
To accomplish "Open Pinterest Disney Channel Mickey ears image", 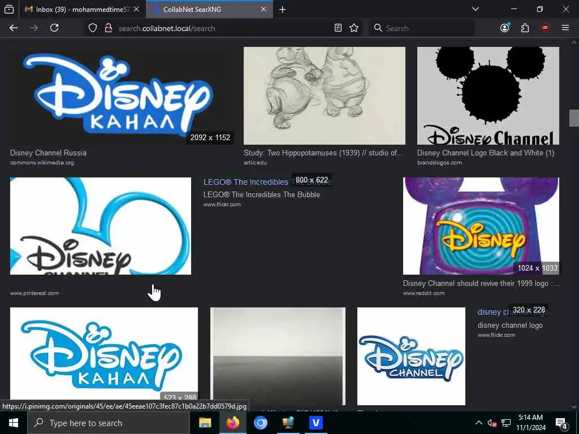I will point(101,226).
